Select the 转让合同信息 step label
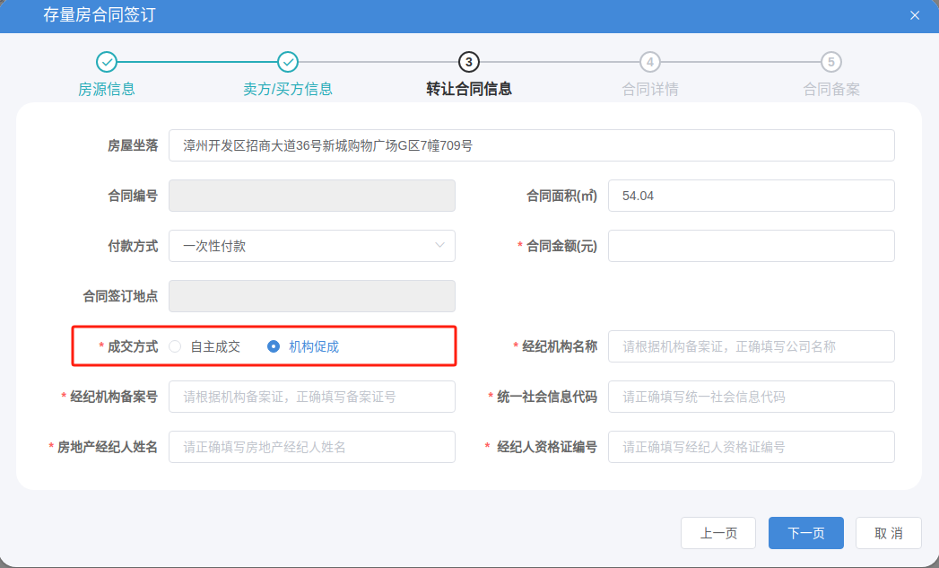 pyautogui.click(x=469, y=89)
